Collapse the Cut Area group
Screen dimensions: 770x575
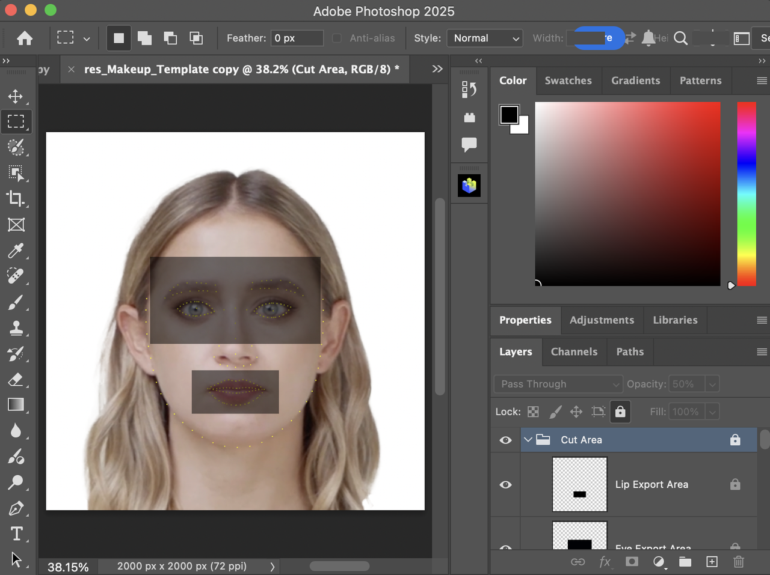click(528, 440)
